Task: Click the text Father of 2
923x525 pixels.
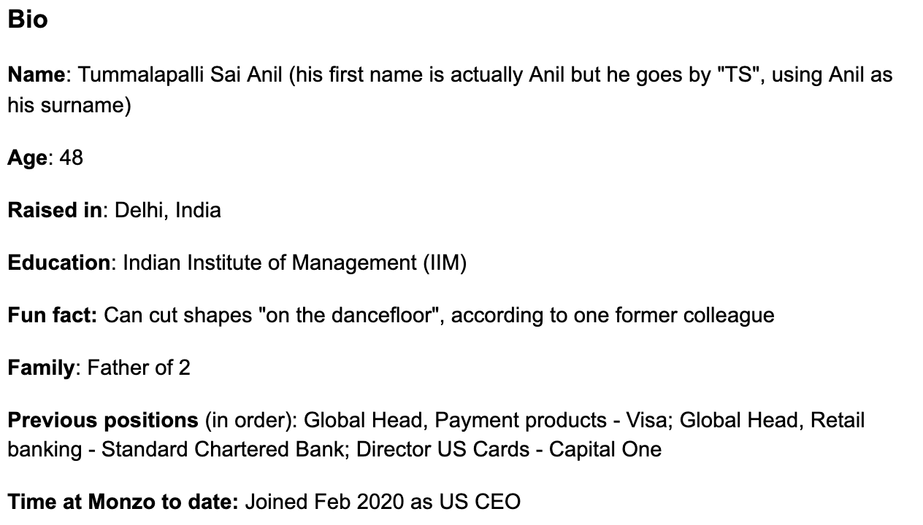Action: (x=139, y=367)
